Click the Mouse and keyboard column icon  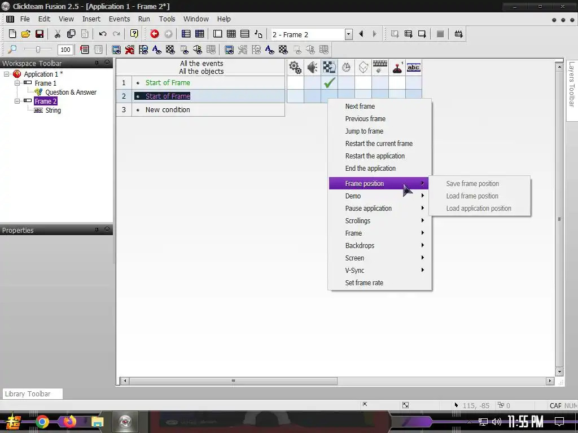[380, 68]
